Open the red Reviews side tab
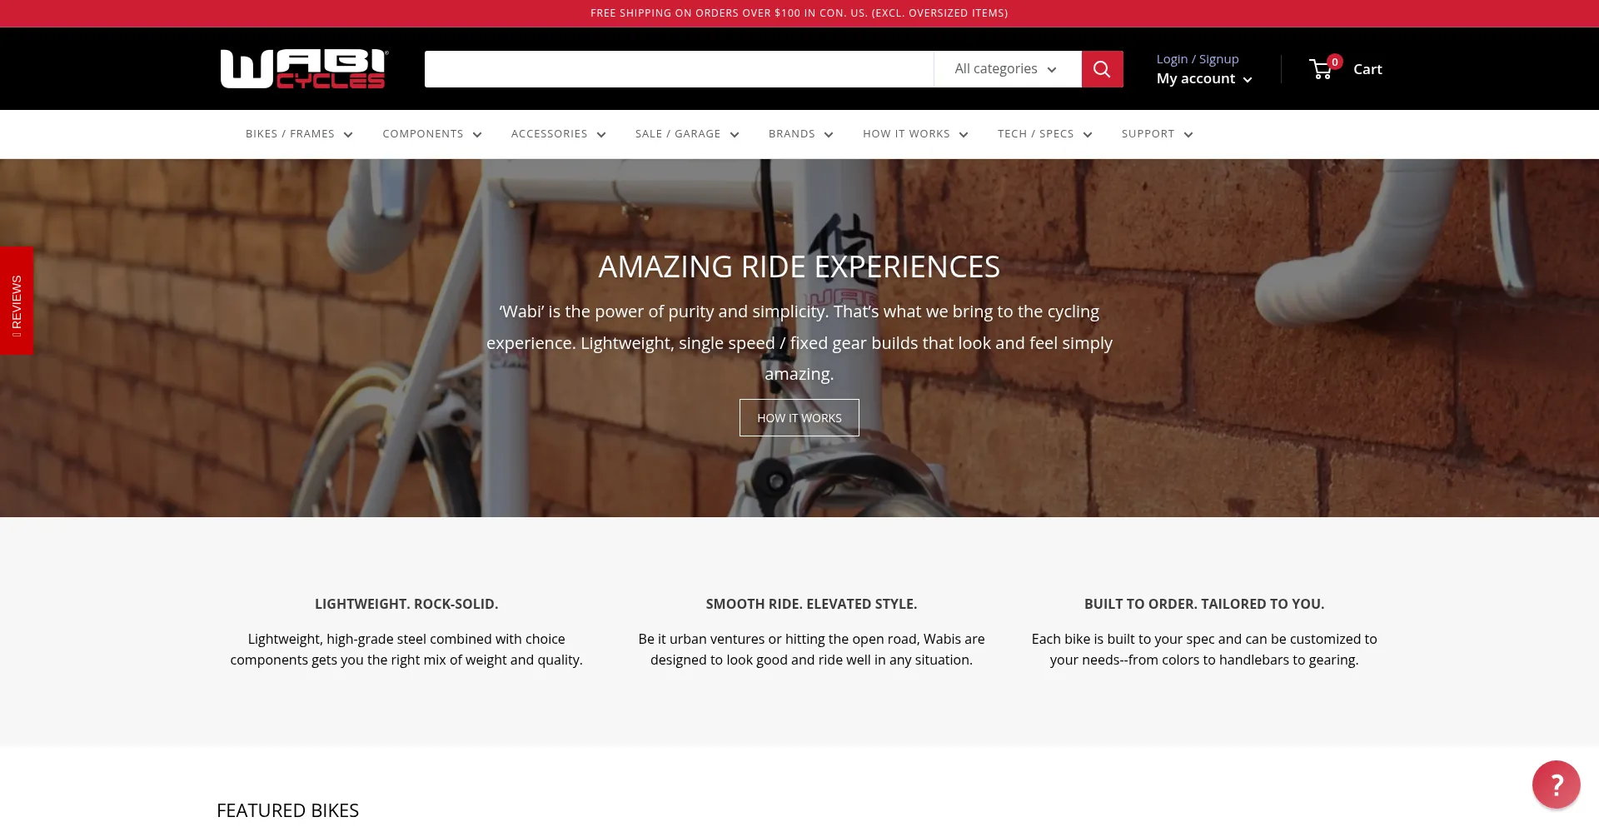 (17, 301)
